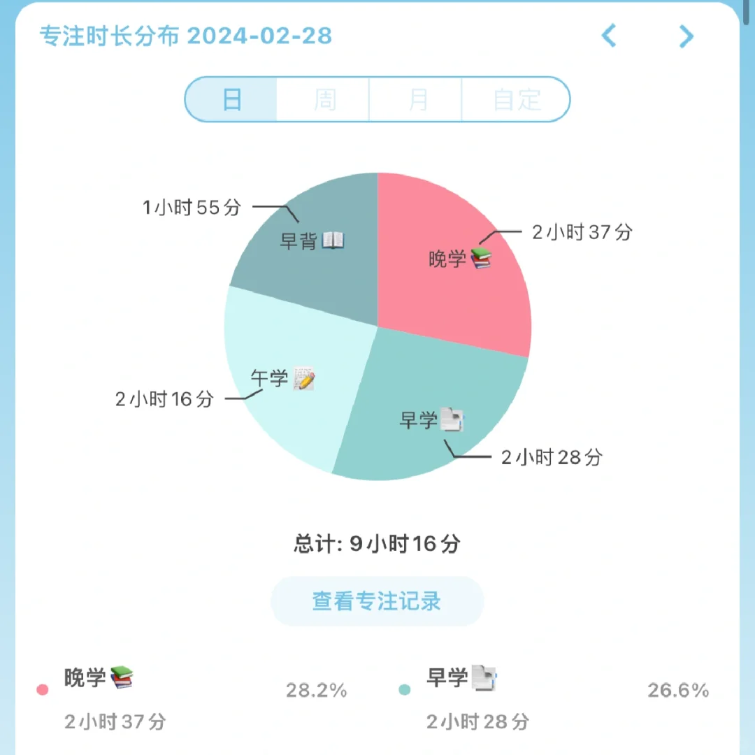Image resolution: width=755 pixels, height=755 pixels.
Task: Open 查看专注记录 focus records button
Action: (x=377, y=601)
